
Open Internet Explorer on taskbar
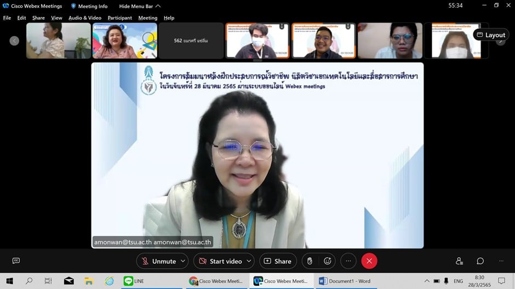(109, 281)
